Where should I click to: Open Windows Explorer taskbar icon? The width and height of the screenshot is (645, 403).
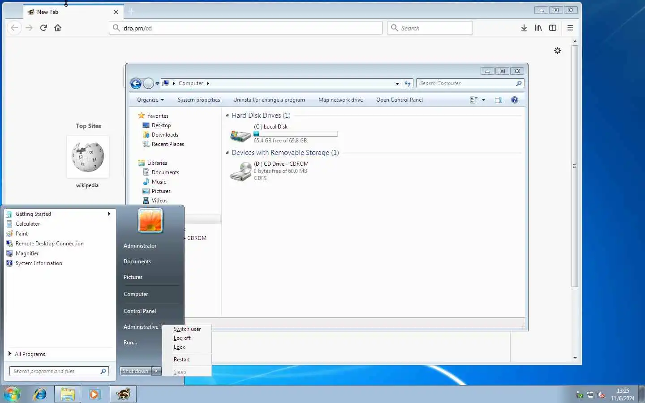coord(68,394)
